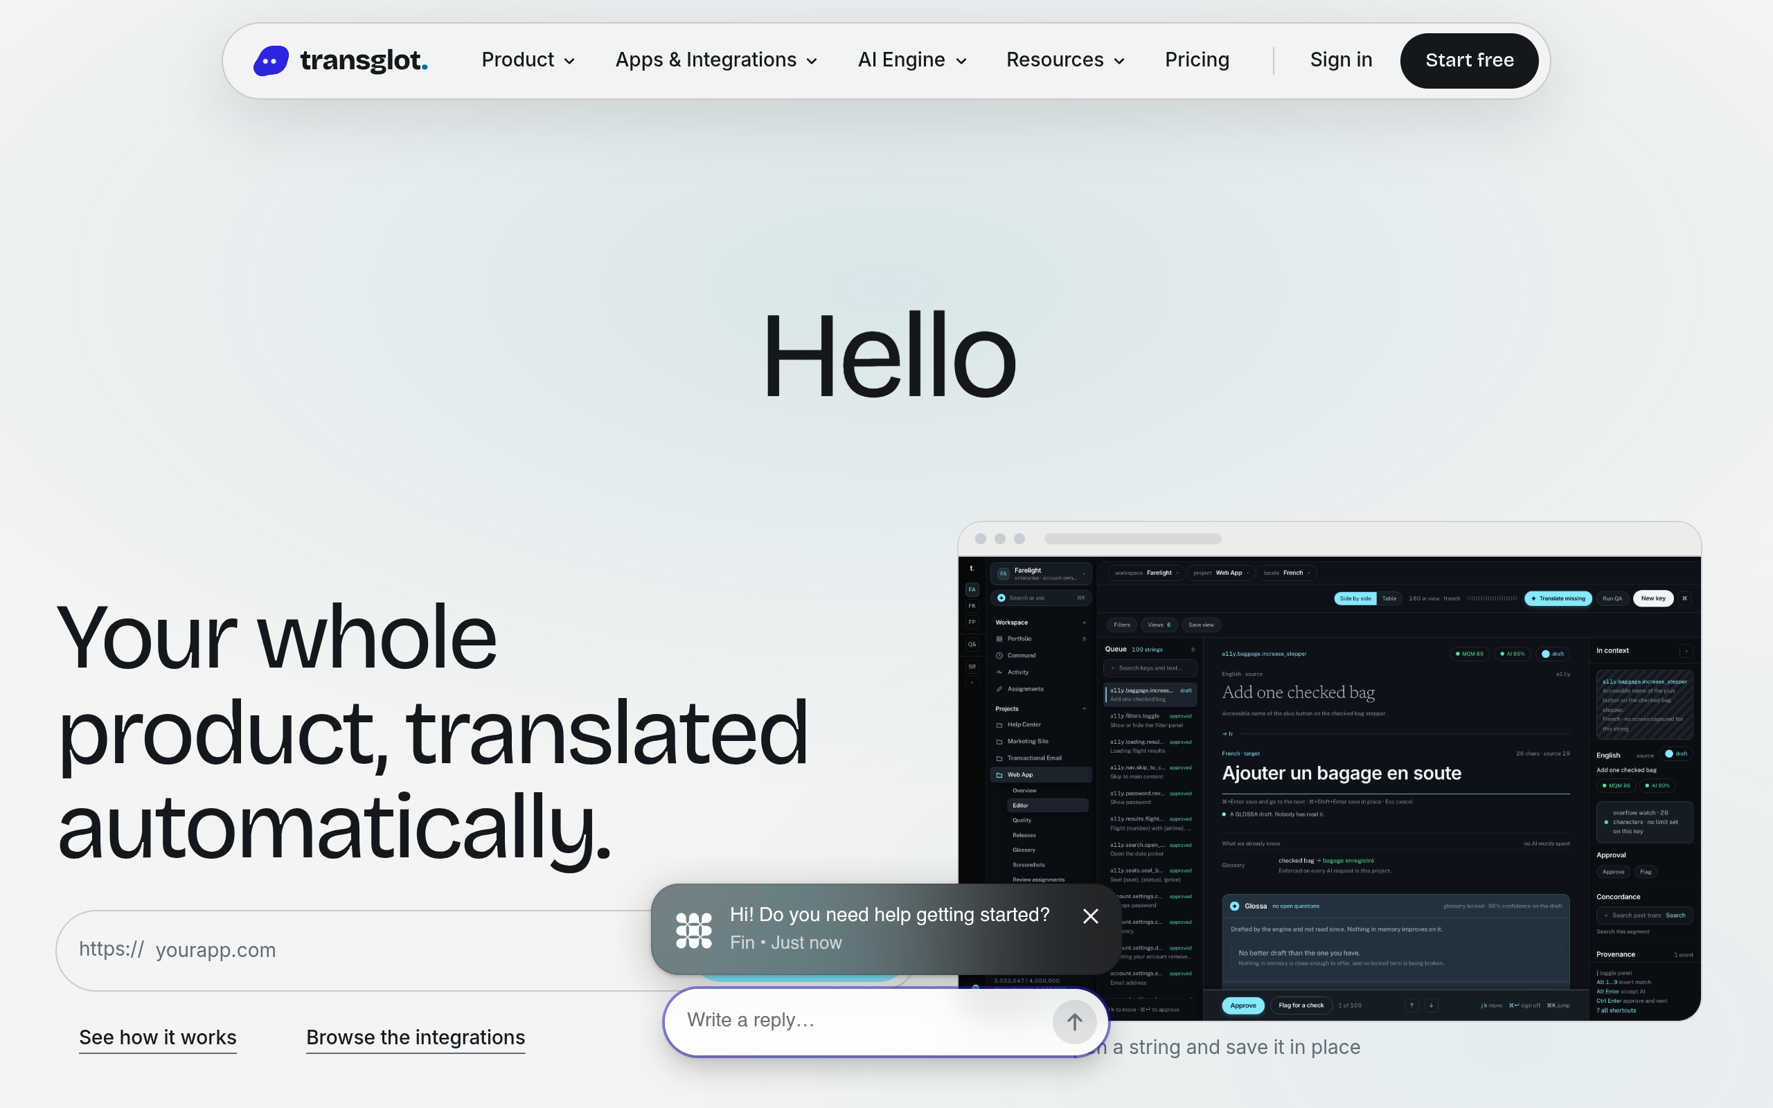This screenshot has height=1108, width=1773.
Task: Click the Search keys and text field
Action: tap(1150, 668)
